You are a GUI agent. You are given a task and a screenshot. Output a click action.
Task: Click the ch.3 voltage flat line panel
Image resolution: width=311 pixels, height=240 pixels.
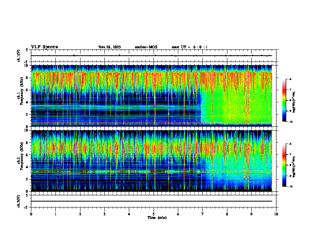(x=154, y=201)
